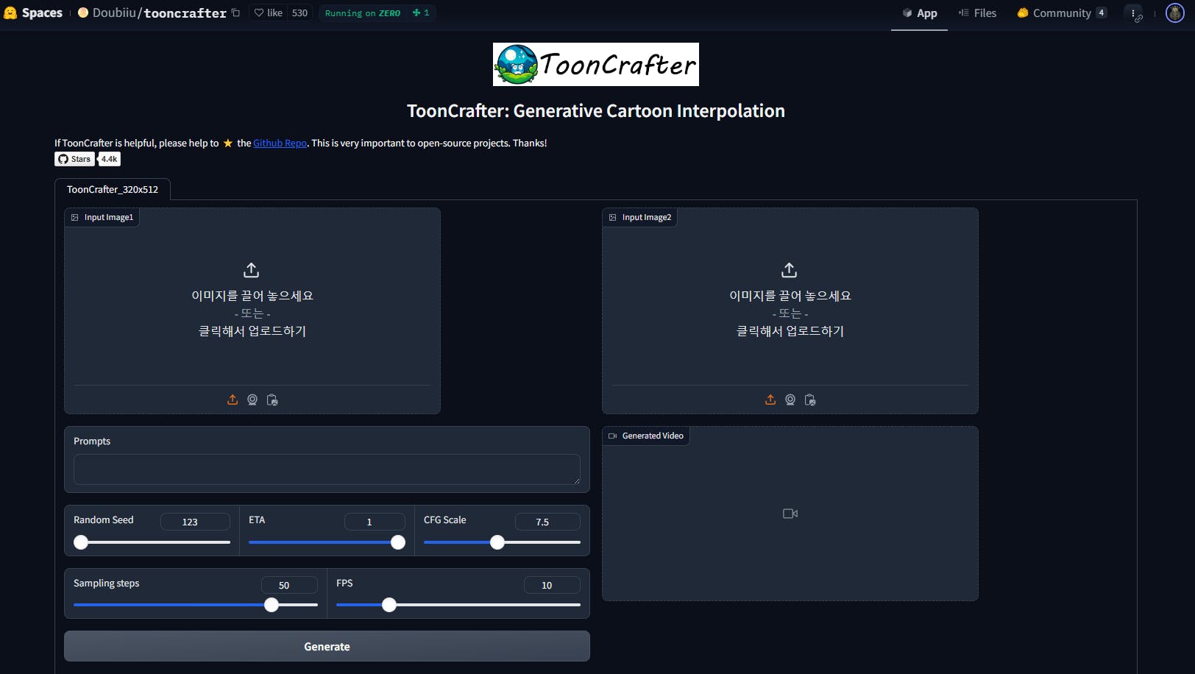Click the Random Seed slider handle
This screenshot has width=1195, height=674.
pos(81,542)
